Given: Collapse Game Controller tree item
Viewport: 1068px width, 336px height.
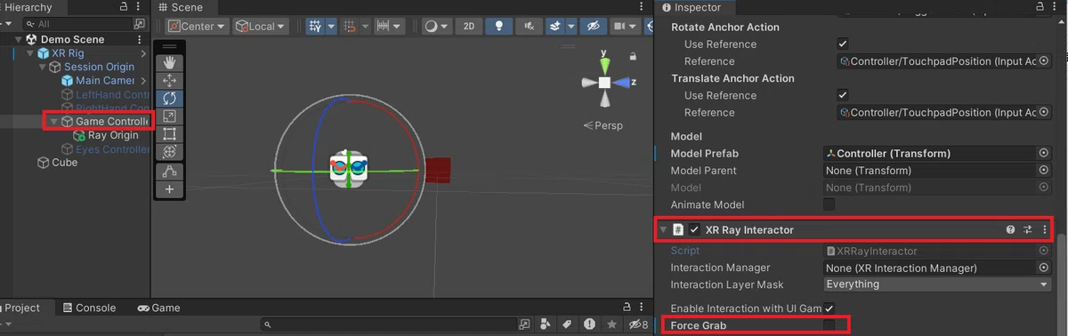Looking at the screenshot, I should (53, 122).
